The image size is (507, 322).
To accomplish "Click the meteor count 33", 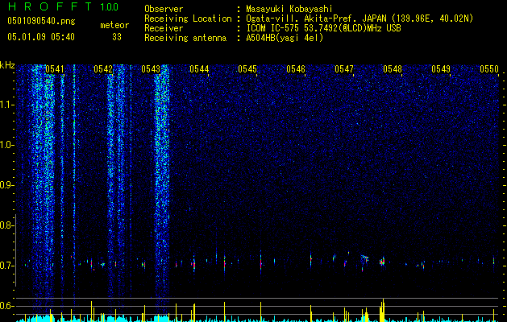I will tap(117, 37).
